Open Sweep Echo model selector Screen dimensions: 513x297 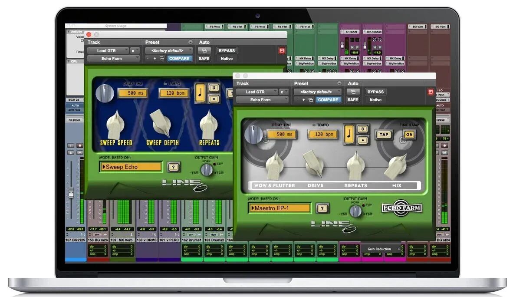(x=131, y=167)
